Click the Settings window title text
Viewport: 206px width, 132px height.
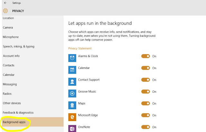tap(16, 3)
